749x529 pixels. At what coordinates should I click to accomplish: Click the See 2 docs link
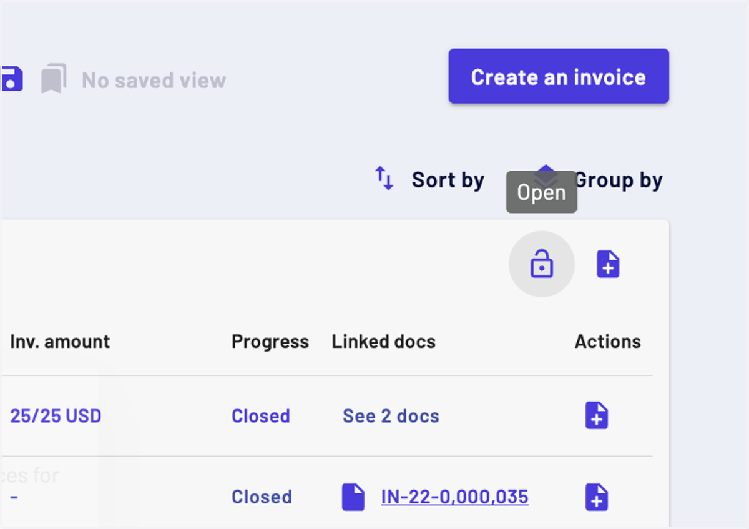[x=391, y=416]
